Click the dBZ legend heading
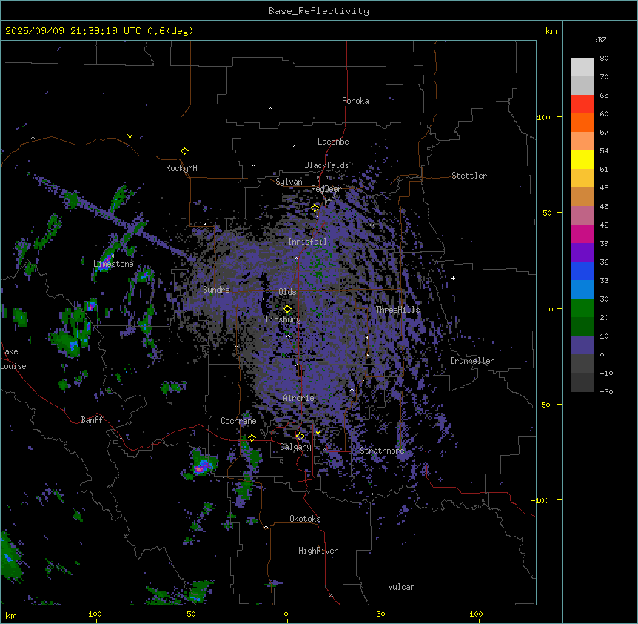The height and width of the screenshot is (624, 638). [x=600, y=39]
